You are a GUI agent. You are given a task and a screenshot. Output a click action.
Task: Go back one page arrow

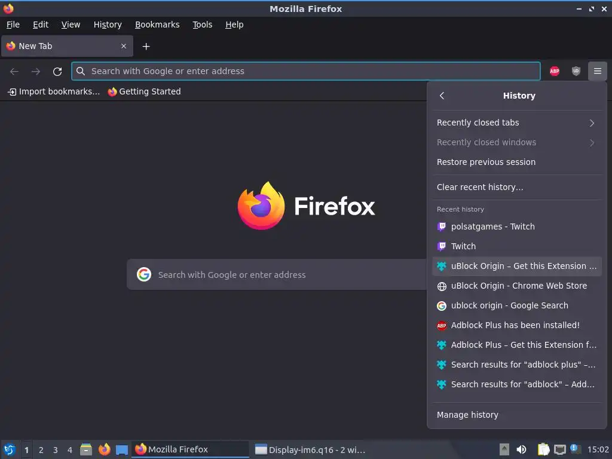[14, 72]
